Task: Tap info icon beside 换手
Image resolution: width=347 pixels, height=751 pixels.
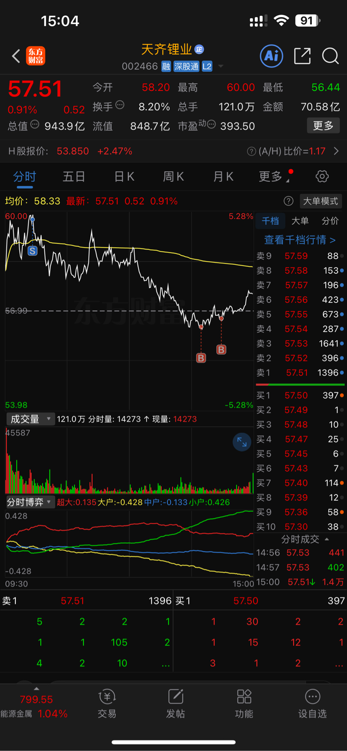Action: tap(120, 105)
